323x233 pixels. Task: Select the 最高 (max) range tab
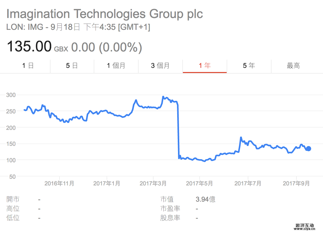click(x=293, y=66)
